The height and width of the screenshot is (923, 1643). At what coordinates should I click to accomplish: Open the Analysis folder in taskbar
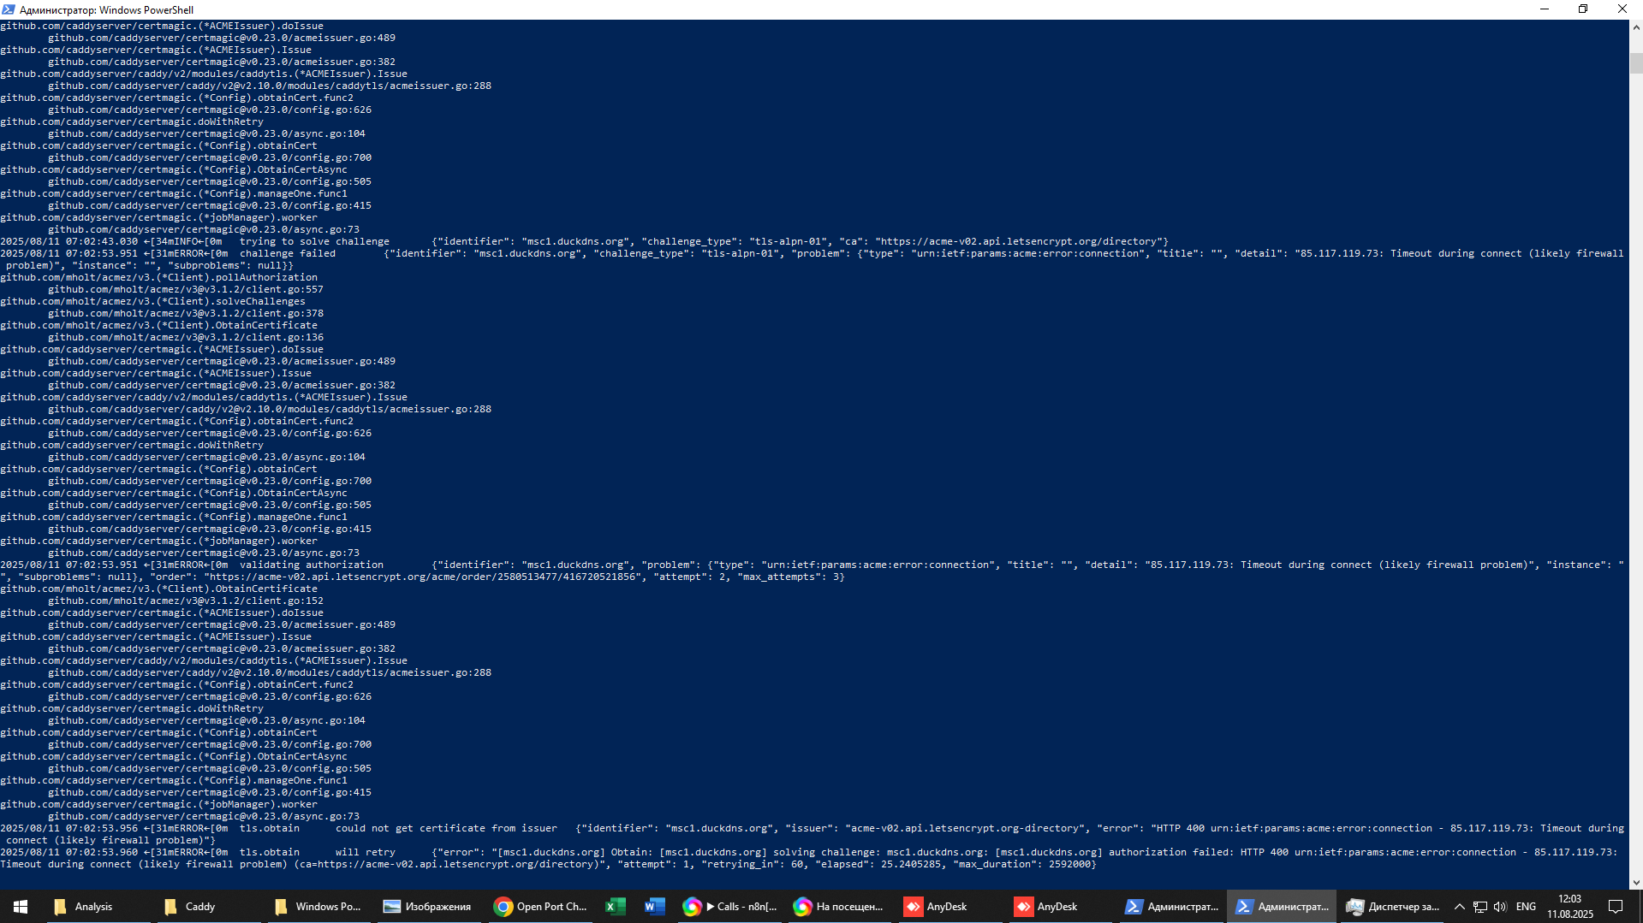tap(84, 907)
